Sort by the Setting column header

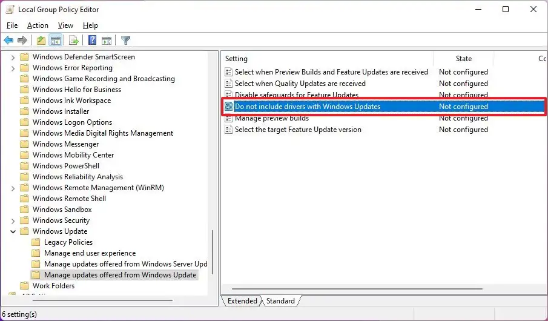(327, 59)
